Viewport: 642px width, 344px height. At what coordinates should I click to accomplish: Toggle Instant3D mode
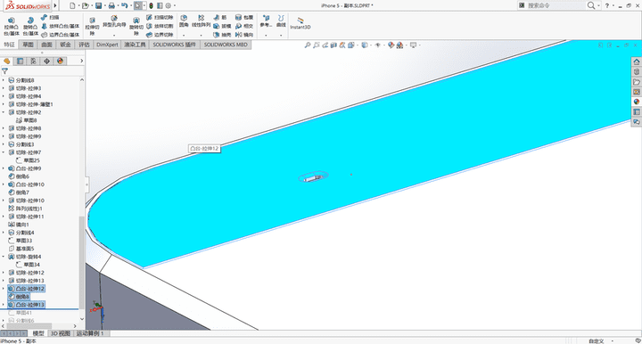300,23
